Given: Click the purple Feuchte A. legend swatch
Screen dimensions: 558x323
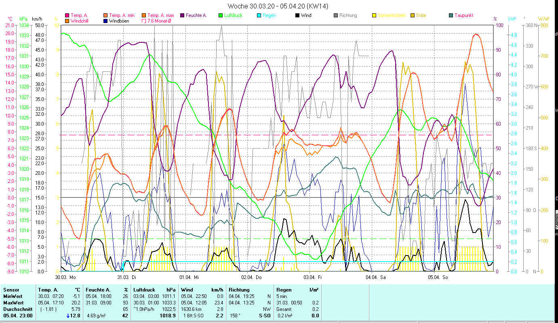Looking at the screenshot, I should tap(183, 15).
